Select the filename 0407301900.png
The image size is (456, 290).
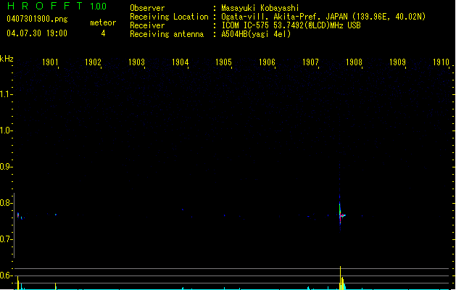pyautogui.click(x=37, y=19)
